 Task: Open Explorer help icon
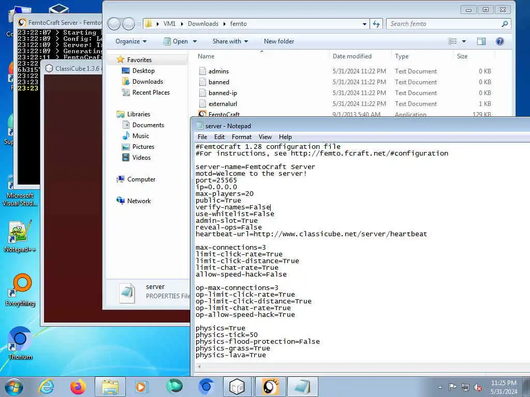click(x=500, y=41)
